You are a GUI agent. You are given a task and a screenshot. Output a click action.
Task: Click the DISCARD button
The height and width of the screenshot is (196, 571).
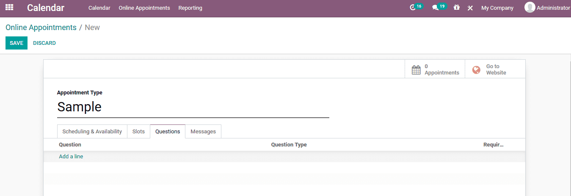click(44, 43)
